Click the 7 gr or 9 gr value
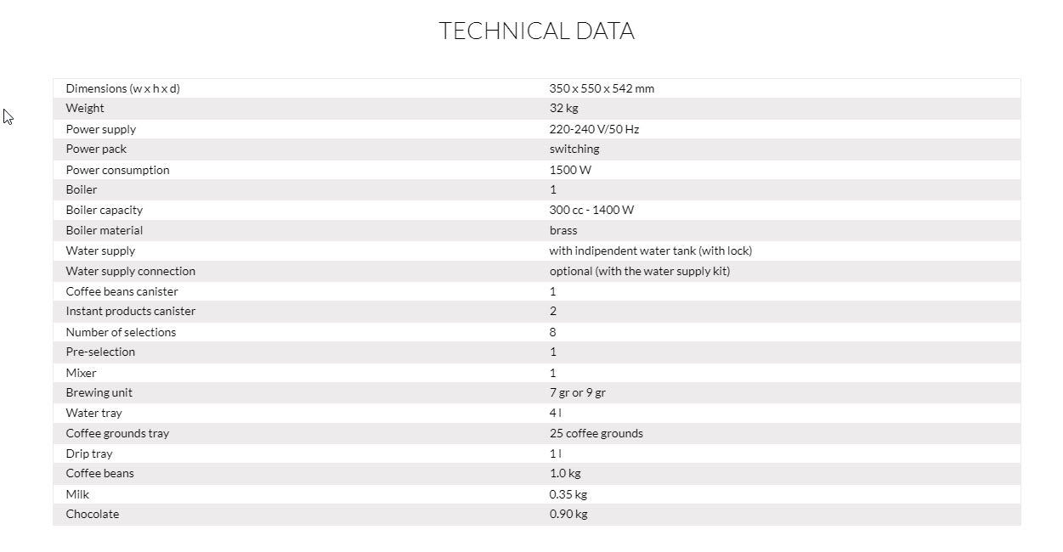 click(x=577, y=392)
